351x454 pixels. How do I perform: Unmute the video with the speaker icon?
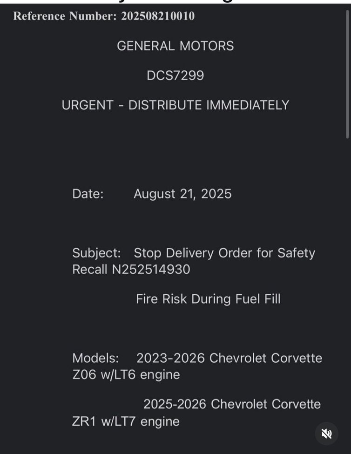[326, 434]
